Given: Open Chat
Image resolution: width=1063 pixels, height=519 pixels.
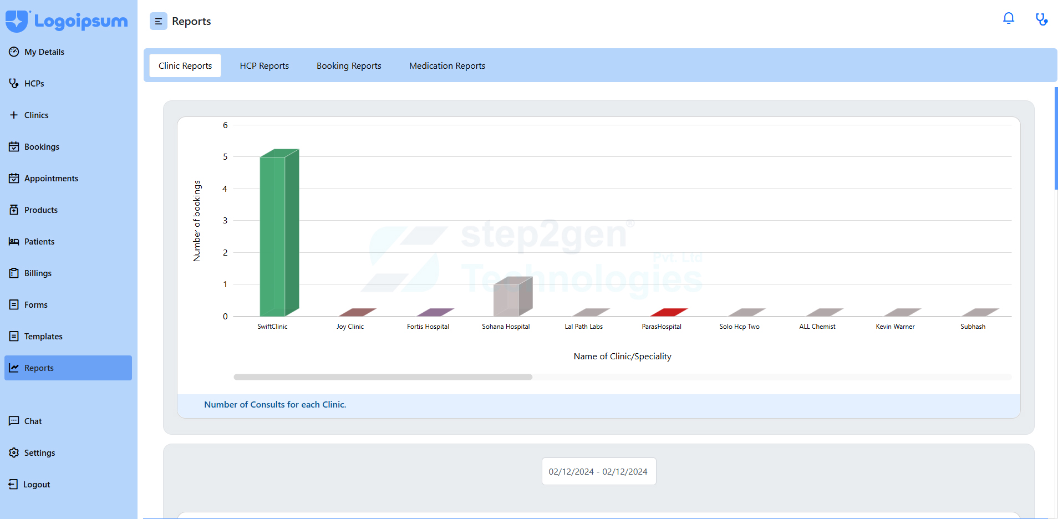Looking at the screenshot, I should [x=68, y=421].
